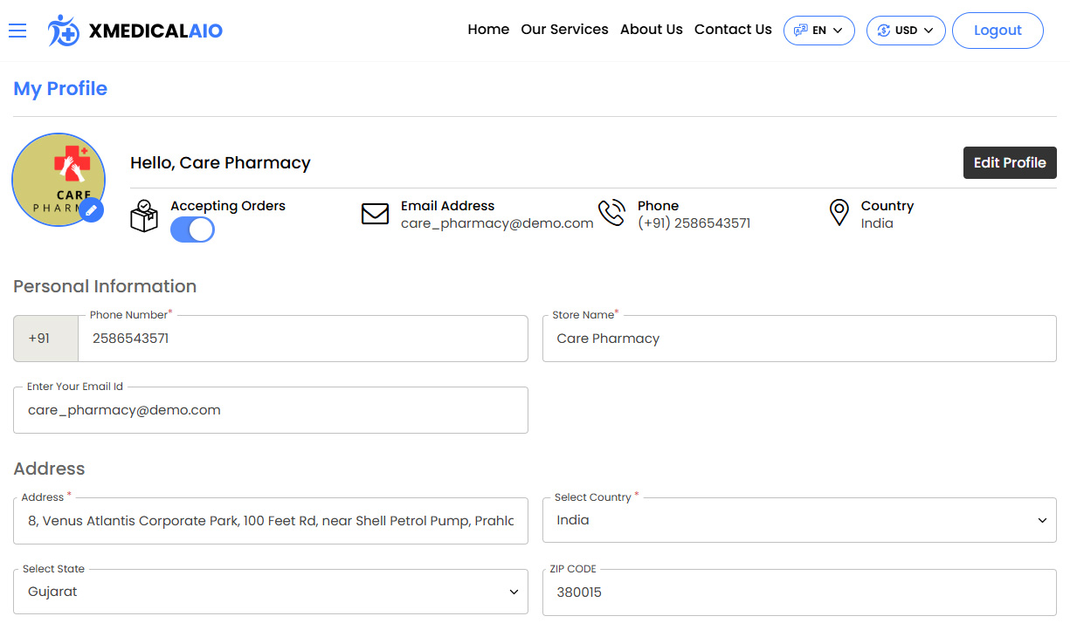Click the envelope email icon
The height and width of the screenshot is (630, 1070).
[x=375, y=214]
